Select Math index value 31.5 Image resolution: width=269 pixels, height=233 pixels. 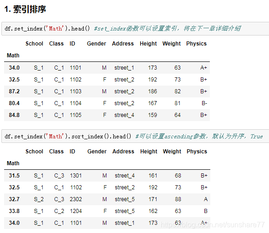click(x=14, y=176)
